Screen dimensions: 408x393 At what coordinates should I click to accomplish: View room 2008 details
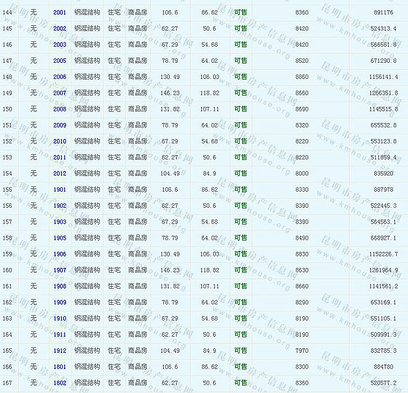(x=60, y=109)
